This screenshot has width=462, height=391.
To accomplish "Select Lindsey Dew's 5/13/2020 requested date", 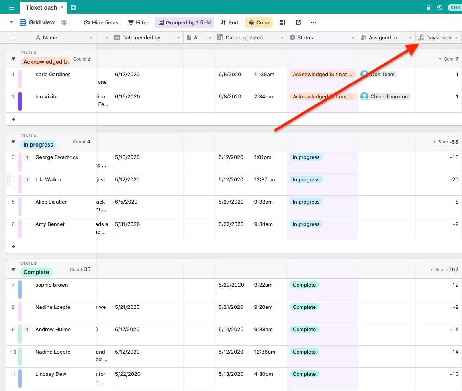I will [231, 374].
